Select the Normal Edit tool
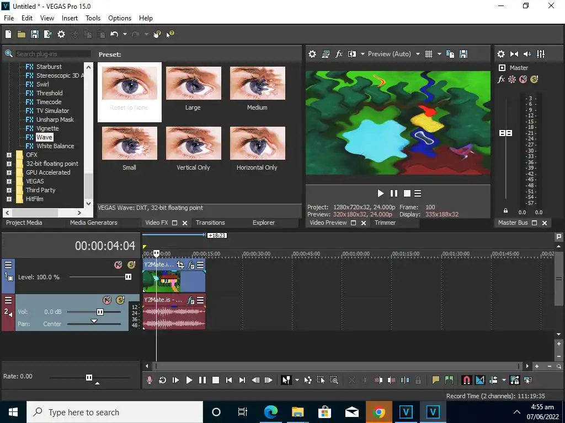 286,380
